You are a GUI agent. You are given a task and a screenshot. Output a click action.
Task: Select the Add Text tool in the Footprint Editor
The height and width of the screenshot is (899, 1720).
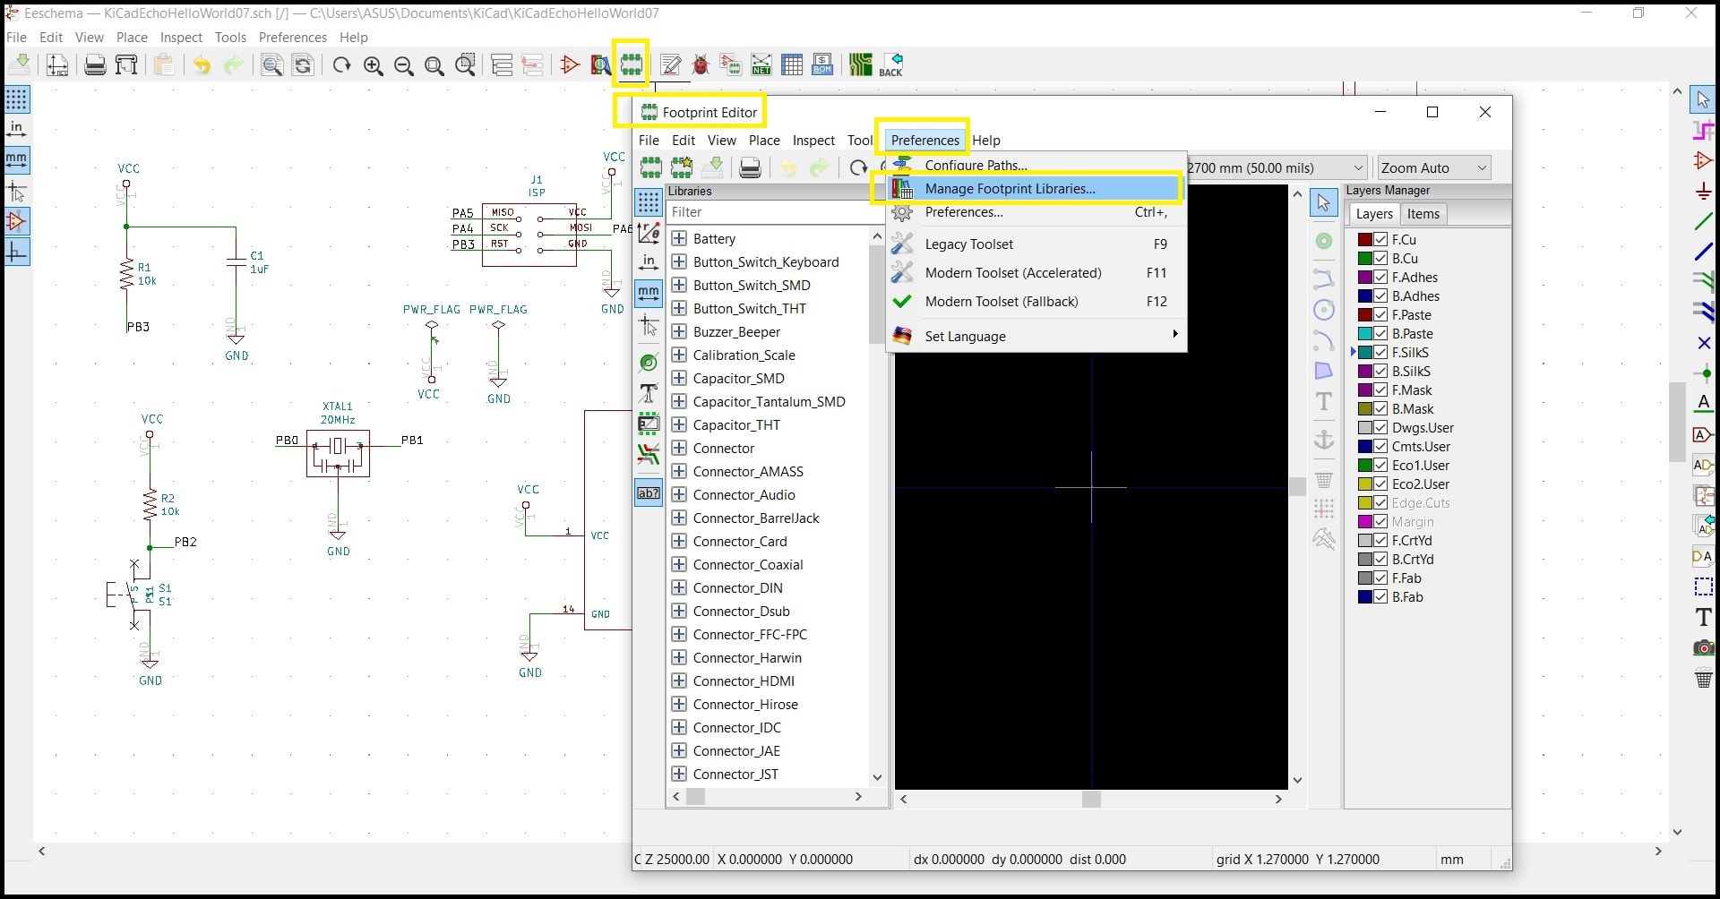click(1323, 402)
